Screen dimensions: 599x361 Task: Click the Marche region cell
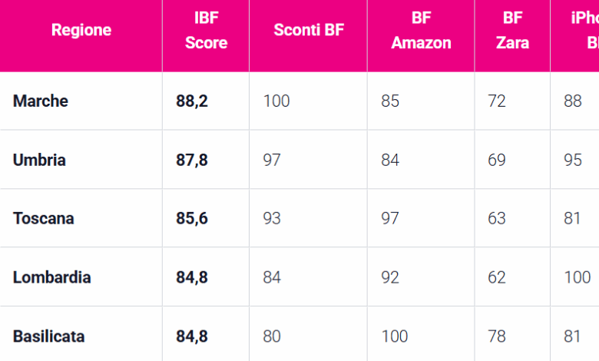pyautogui.click(x=41, y=101)
